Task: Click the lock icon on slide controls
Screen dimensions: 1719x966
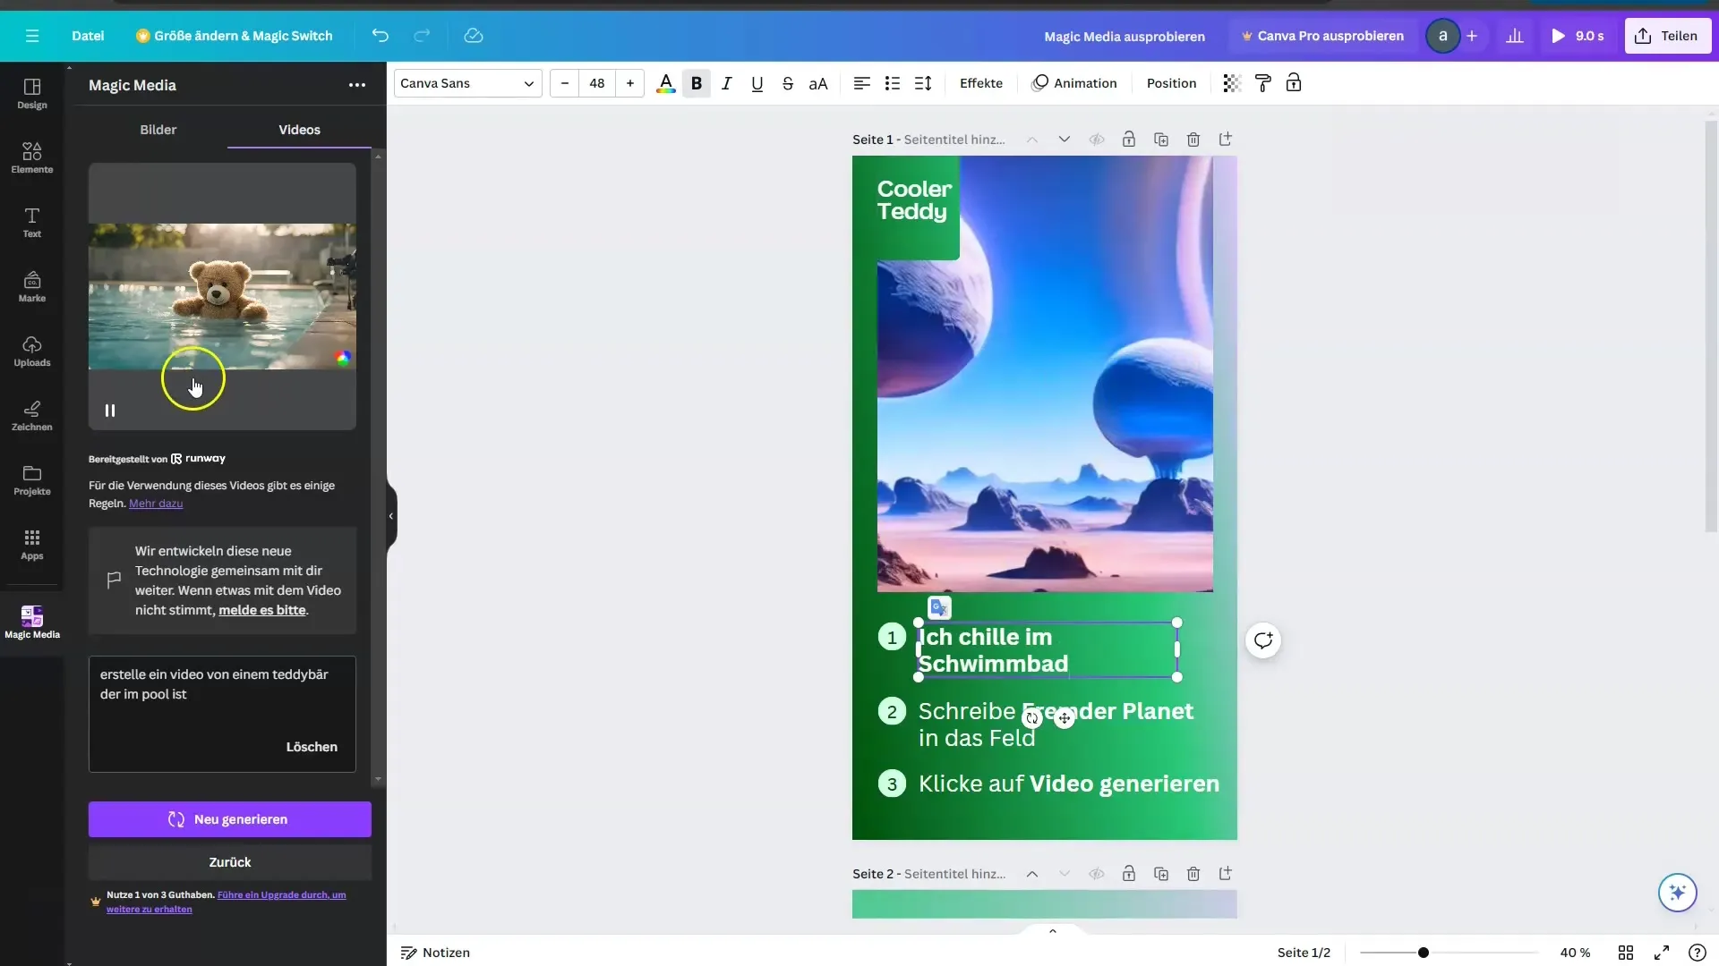Action: [x=1127, y=140]
